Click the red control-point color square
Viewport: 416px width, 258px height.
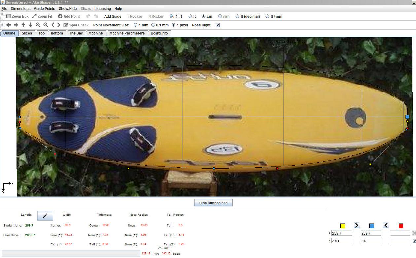(400, 226)
